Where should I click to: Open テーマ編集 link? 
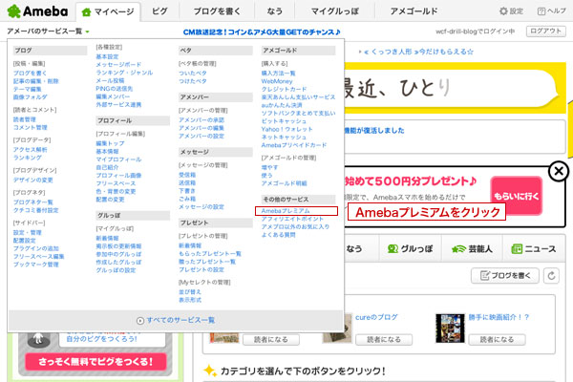point(28,89)
